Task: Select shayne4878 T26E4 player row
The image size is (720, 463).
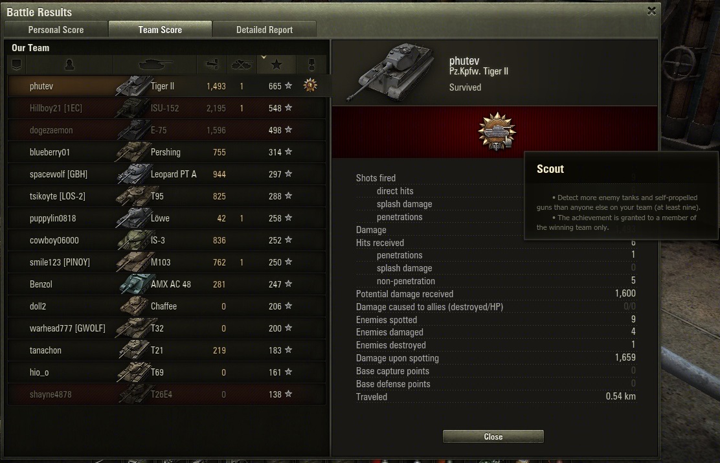Action: (166, 394)
